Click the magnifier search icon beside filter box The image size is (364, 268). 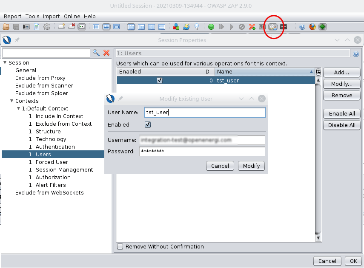[x=96, y=53]
